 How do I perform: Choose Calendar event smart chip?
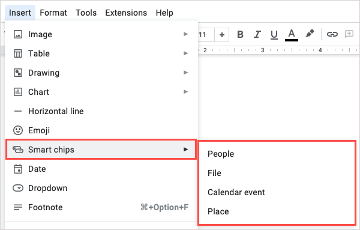click(236, 192)
